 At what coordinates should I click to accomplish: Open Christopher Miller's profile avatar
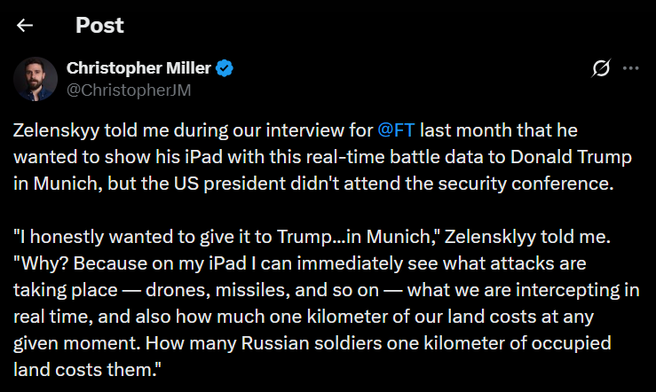click(36, 78)
